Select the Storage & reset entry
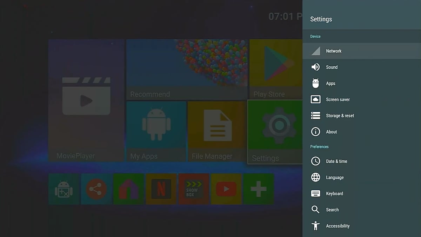Image resolution: width=421 pixels, height=237 pixels. coord(362,116)
